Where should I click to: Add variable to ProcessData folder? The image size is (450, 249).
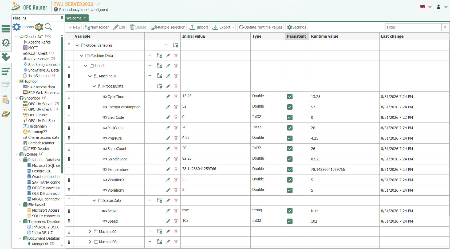pyautogui.click(x=150, y=86)
